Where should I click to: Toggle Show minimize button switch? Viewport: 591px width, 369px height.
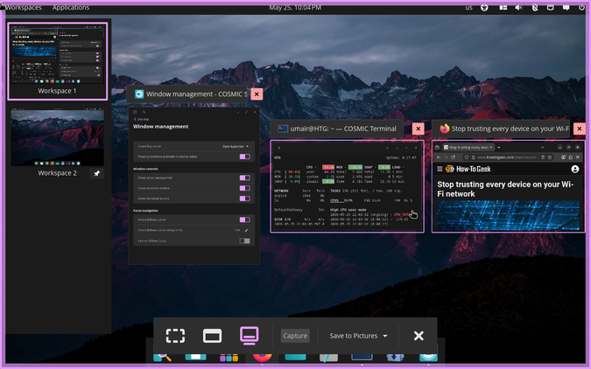point(244,198)
